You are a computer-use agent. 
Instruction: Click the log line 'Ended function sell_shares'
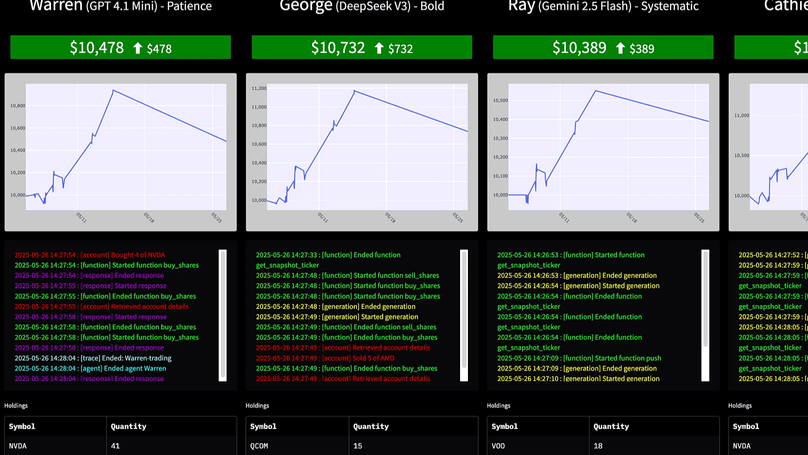point(346,327)
